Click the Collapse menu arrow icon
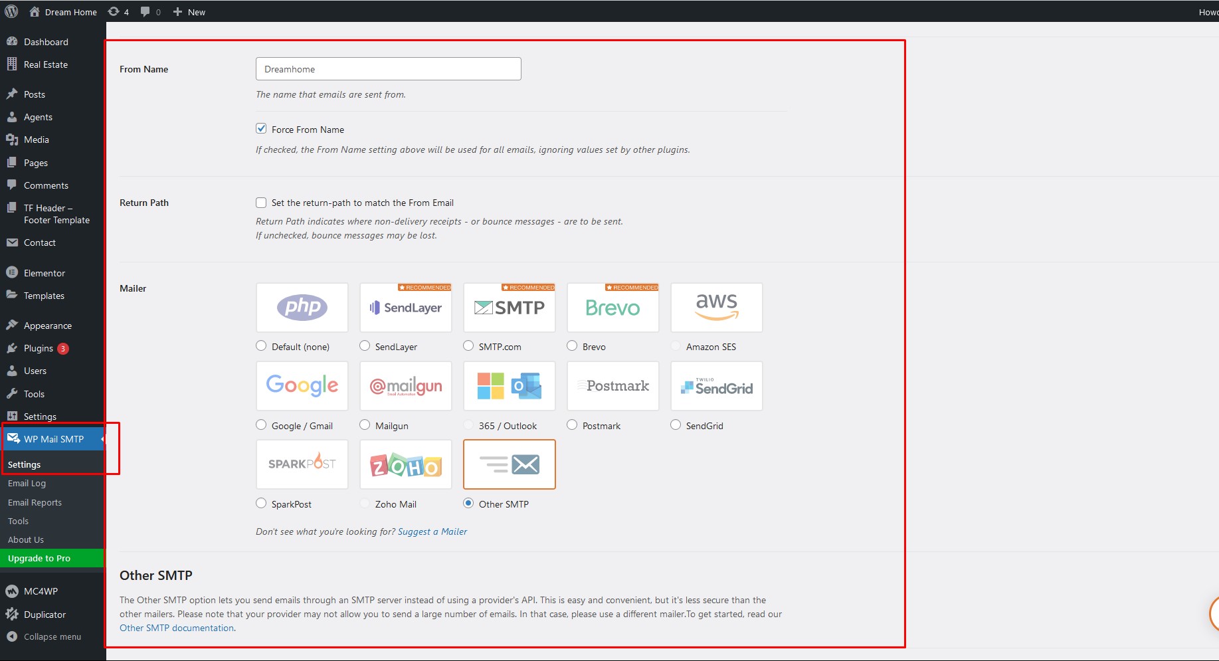This screenshot has height=661, width=1219. click(x=12, y=636)
